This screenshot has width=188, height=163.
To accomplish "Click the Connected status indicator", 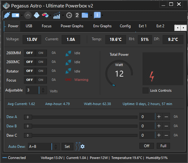I will tap(14, 158).
